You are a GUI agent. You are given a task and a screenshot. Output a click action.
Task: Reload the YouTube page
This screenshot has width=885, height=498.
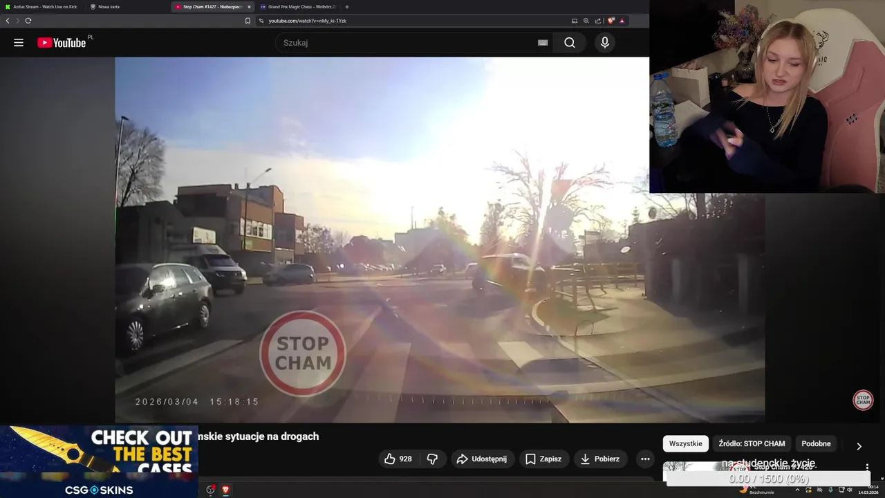[x=28, y=21]
